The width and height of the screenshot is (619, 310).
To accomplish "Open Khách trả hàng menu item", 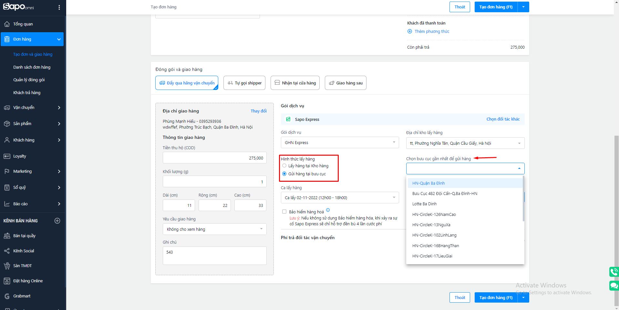I will point(27,92).
